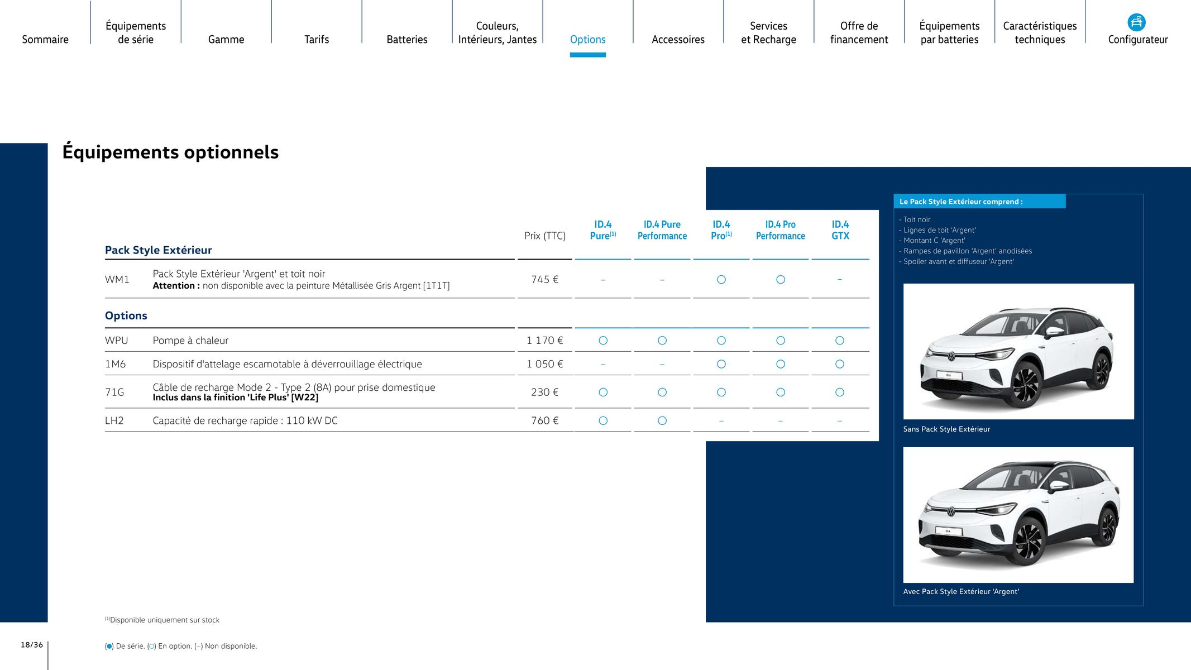This screenshot has height=670, width=1191.
Task: Click 71G cable circle under ID.4 Pro
Action: [x=721, y=393]
